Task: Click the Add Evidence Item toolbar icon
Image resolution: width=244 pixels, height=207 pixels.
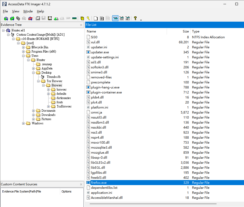Action: [6, 18]
